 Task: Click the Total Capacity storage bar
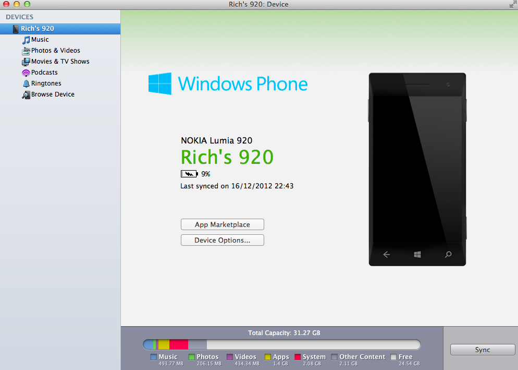pyautogui.click(x=281, y=344)
